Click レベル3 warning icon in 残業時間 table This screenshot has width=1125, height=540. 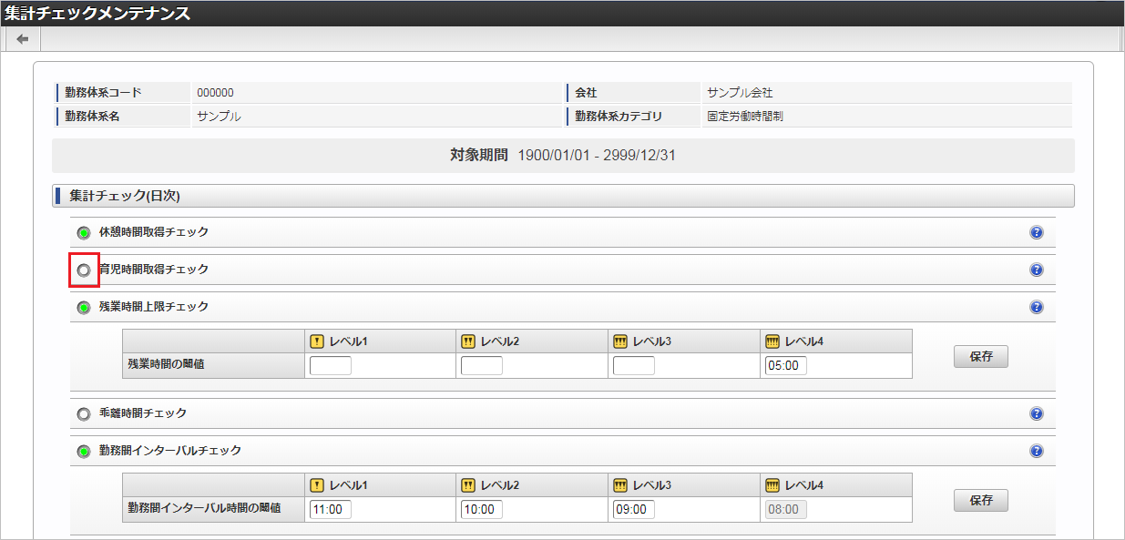point(620,341)
